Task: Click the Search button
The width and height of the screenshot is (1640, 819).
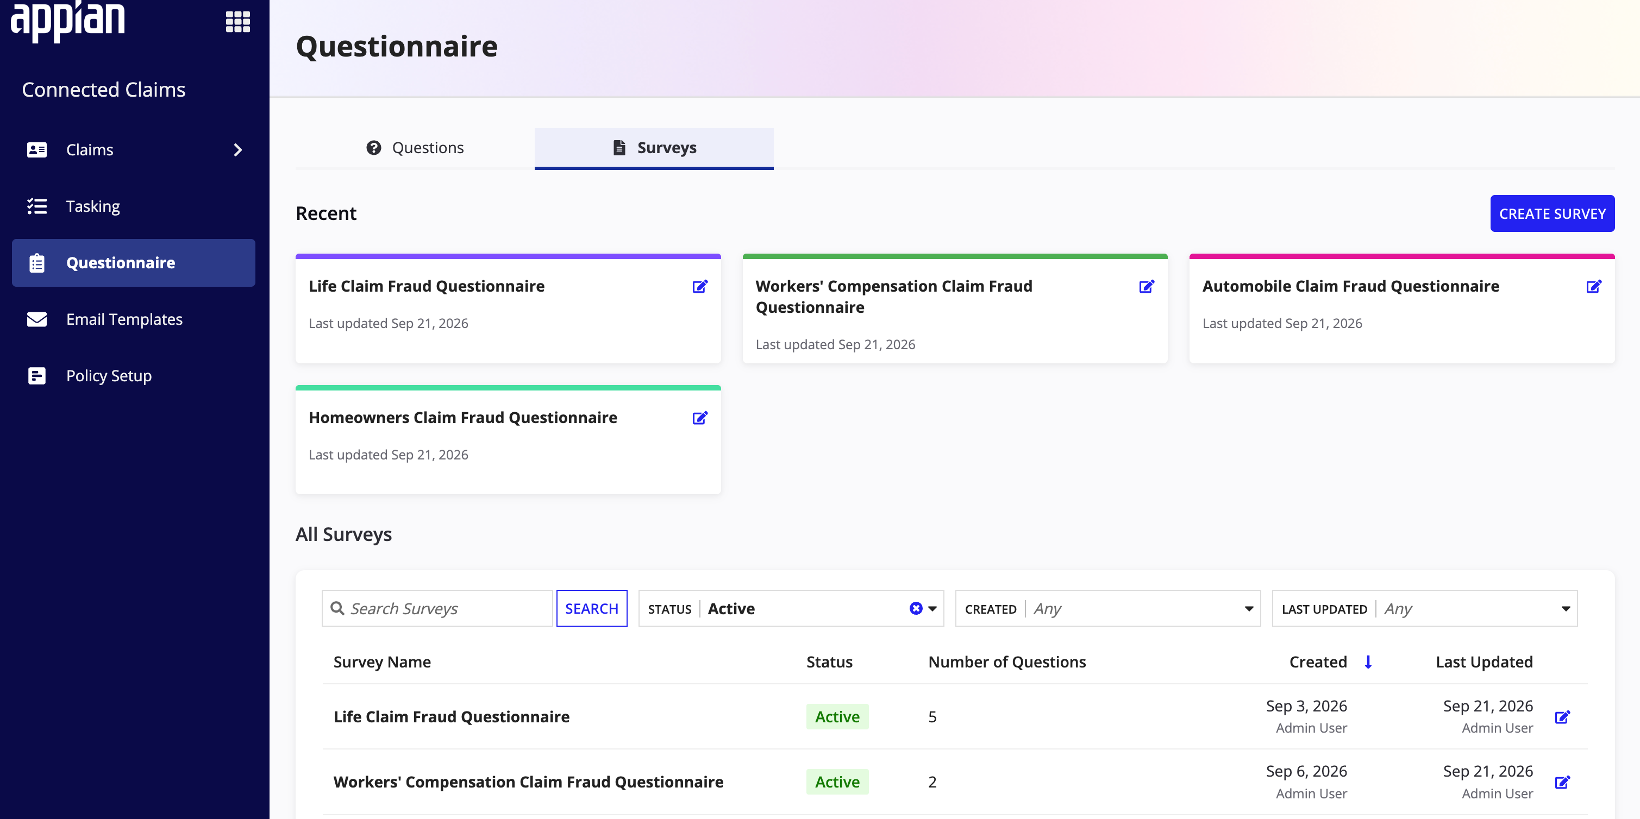Action: tap(591, 608)
